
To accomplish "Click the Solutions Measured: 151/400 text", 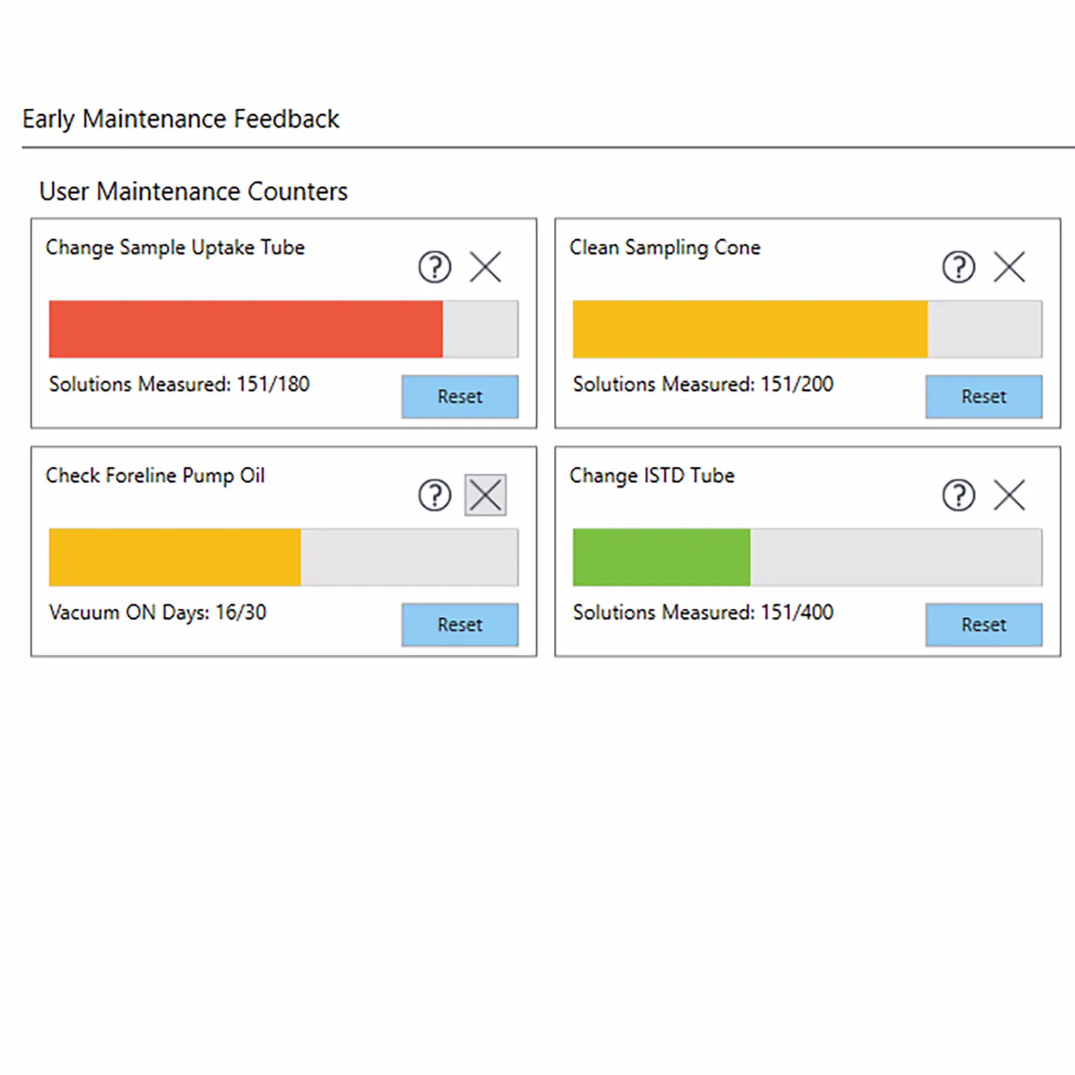I will tap(703, 612).
